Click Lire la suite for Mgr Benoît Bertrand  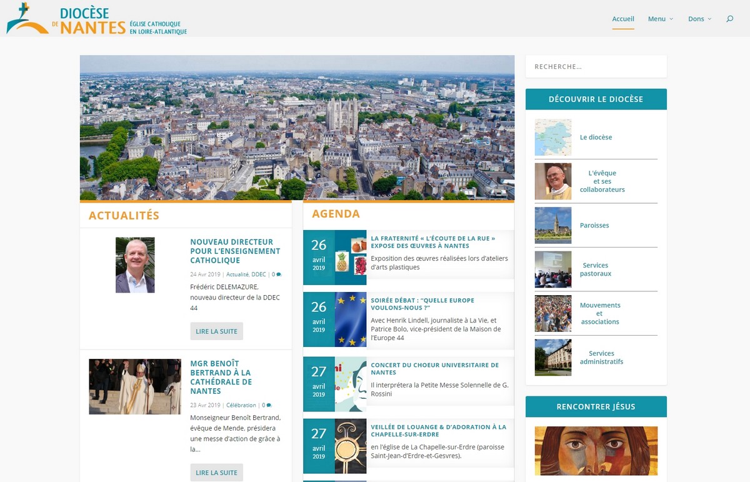coord(216,473)
